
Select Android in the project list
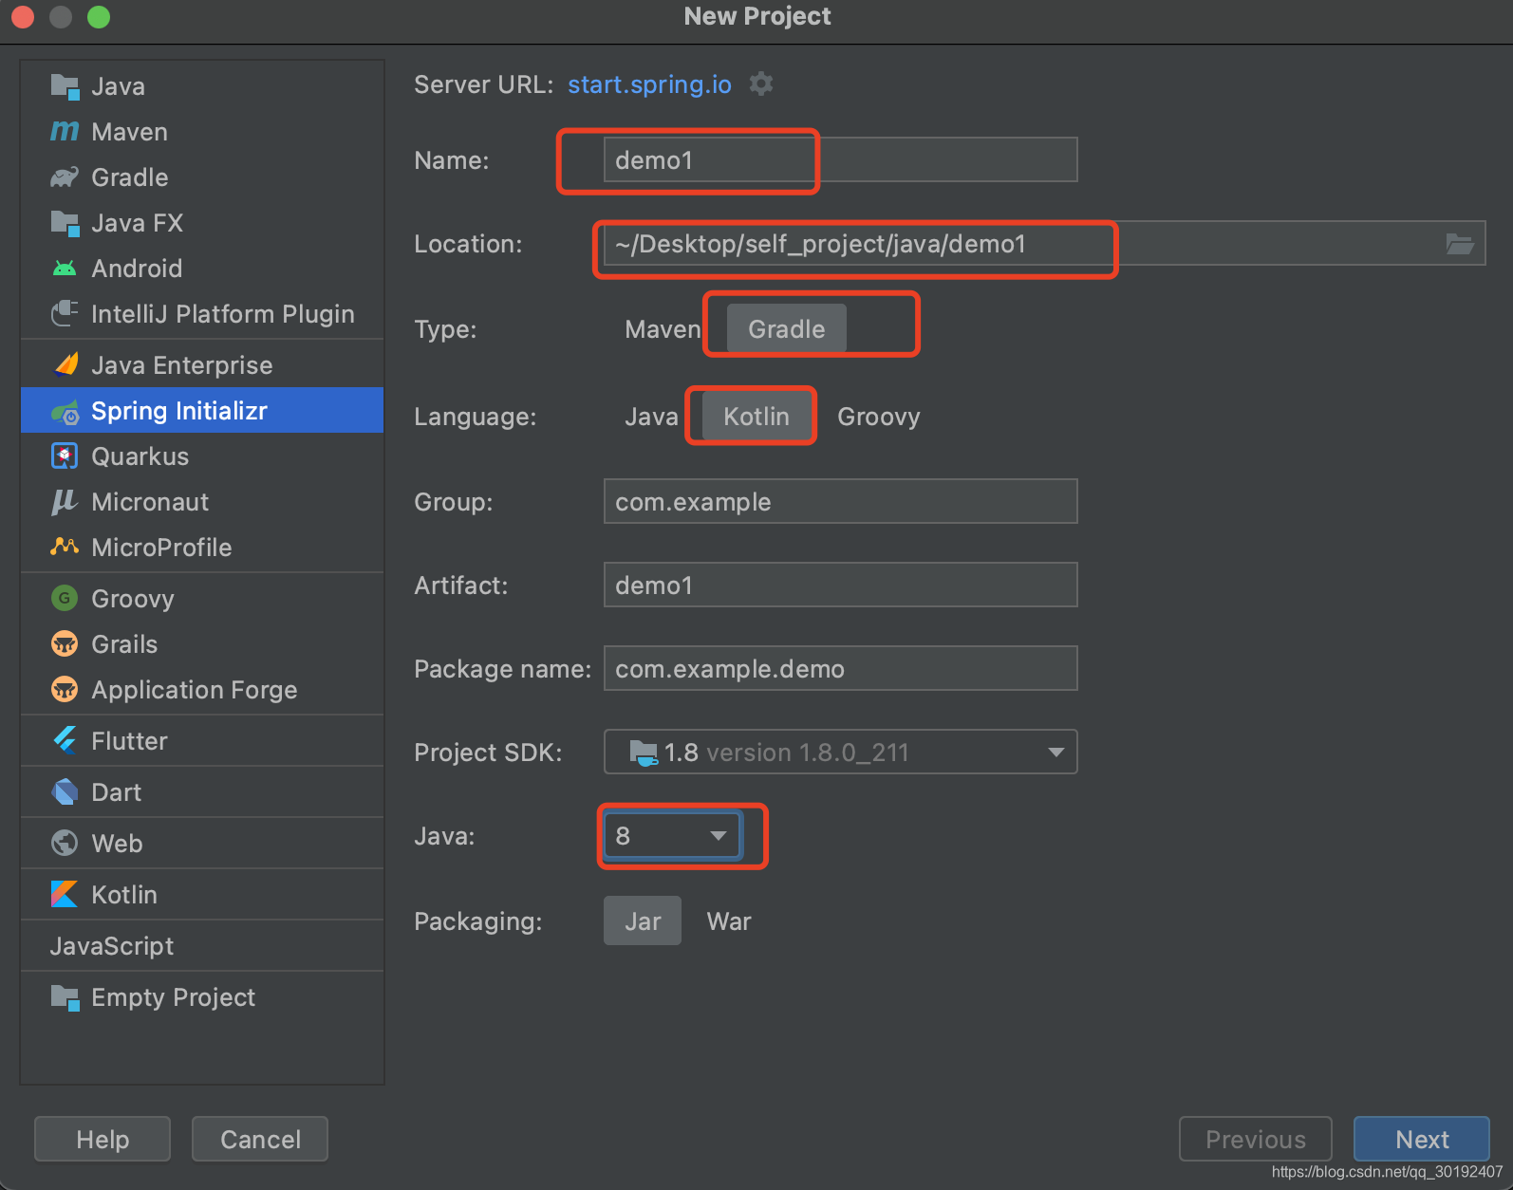[202, 269]
